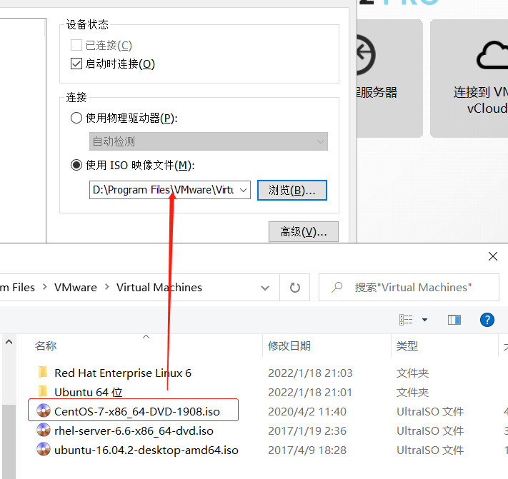Click date 2017/1/19 2:36 cell
This screenshot has width=508, height=479.
(x=307, y=430)
